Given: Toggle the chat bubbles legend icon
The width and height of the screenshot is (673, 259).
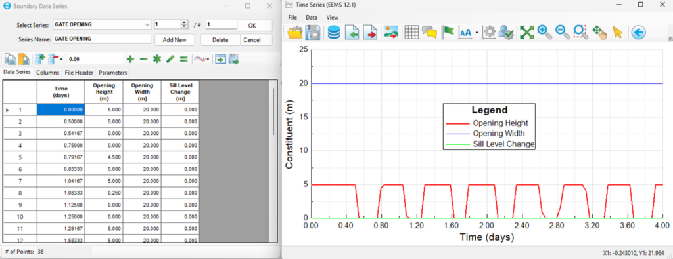Looking at the screenshot, I should point(429,32).
